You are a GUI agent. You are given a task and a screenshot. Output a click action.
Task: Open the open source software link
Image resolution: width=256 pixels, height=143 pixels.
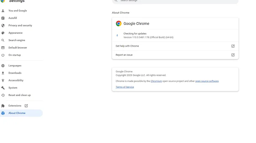click(x=207, y=81)
